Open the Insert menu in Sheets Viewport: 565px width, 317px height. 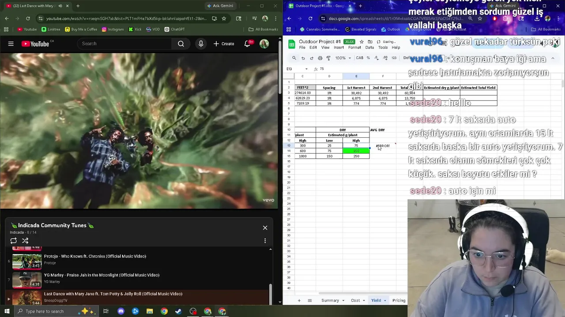pyautogui.click(x=339, y=48)
